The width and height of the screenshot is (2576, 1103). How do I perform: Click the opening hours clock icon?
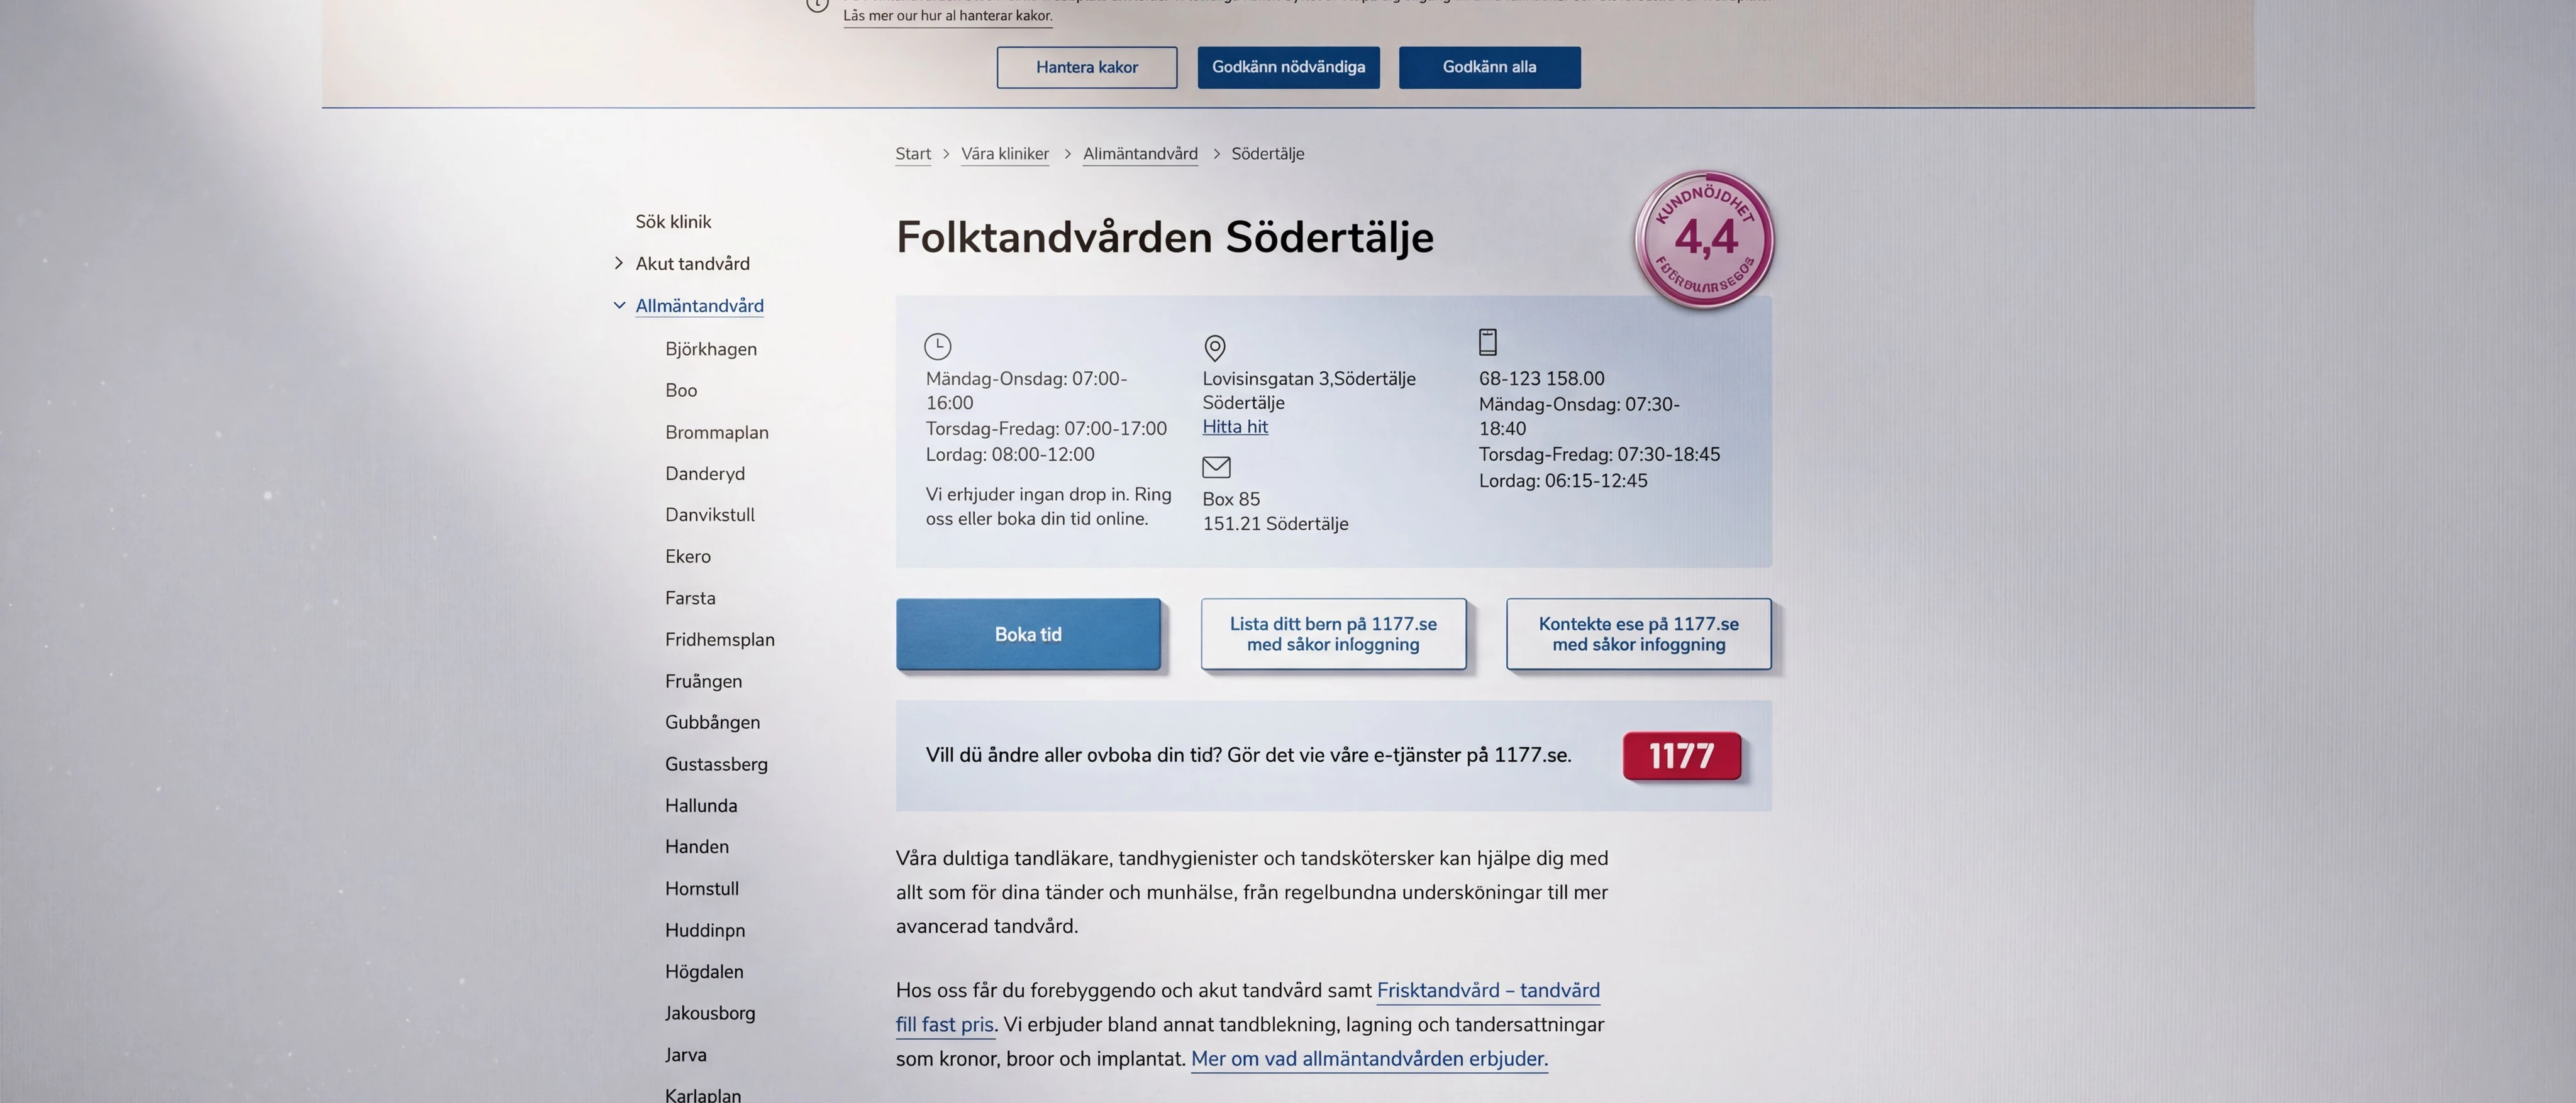[937, 347]
